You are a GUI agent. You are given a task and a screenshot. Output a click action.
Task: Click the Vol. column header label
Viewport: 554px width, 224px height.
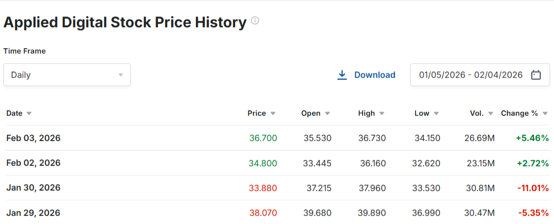pos(477,113)
